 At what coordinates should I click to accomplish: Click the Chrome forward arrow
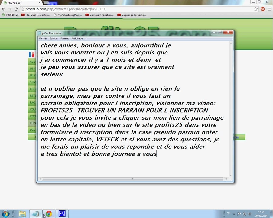coord(10,9)
